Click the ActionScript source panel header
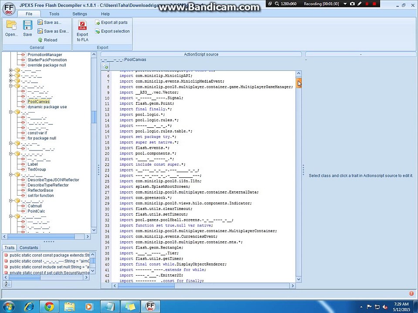Screen dimensions: 418x313 point(201,54)
